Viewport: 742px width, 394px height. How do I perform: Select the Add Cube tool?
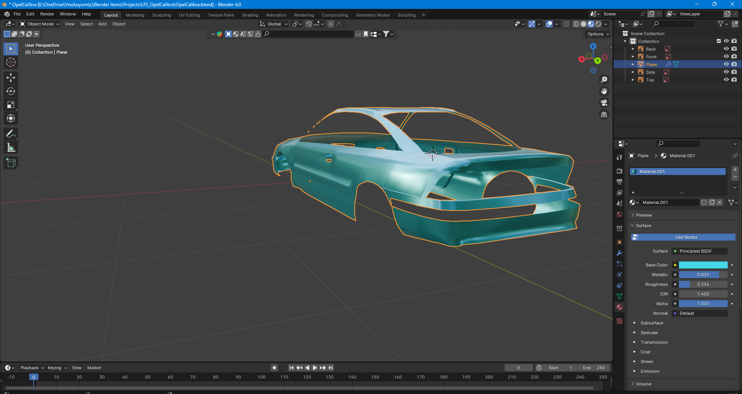pos(11,163)
